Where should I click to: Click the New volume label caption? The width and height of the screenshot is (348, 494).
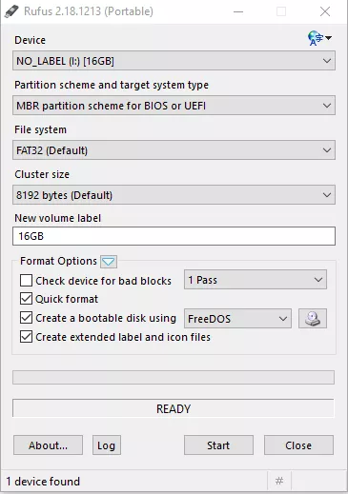pyautogui.click(x=58, y=218)
